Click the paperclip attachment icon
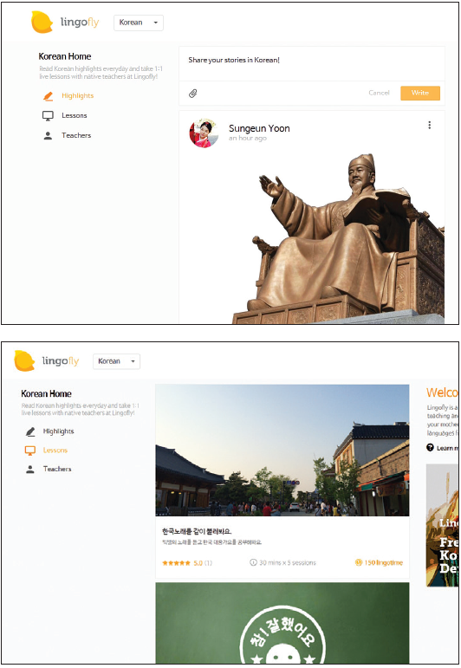Screen dimensions: 461x668 coord(193,94)
